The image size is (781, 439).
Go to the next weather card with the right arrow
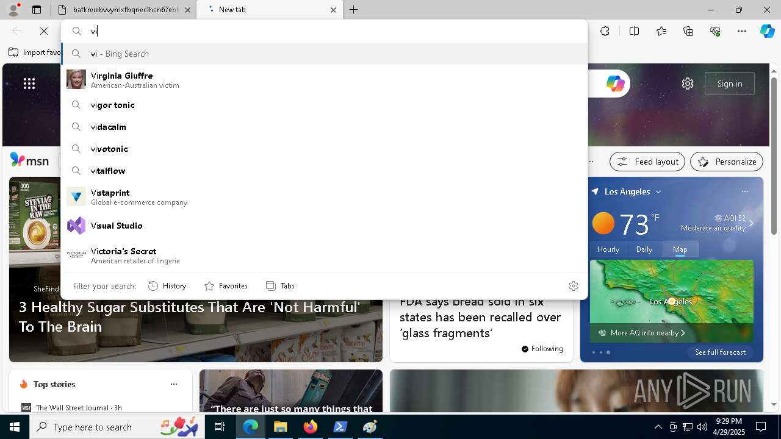tap(751, 223)
